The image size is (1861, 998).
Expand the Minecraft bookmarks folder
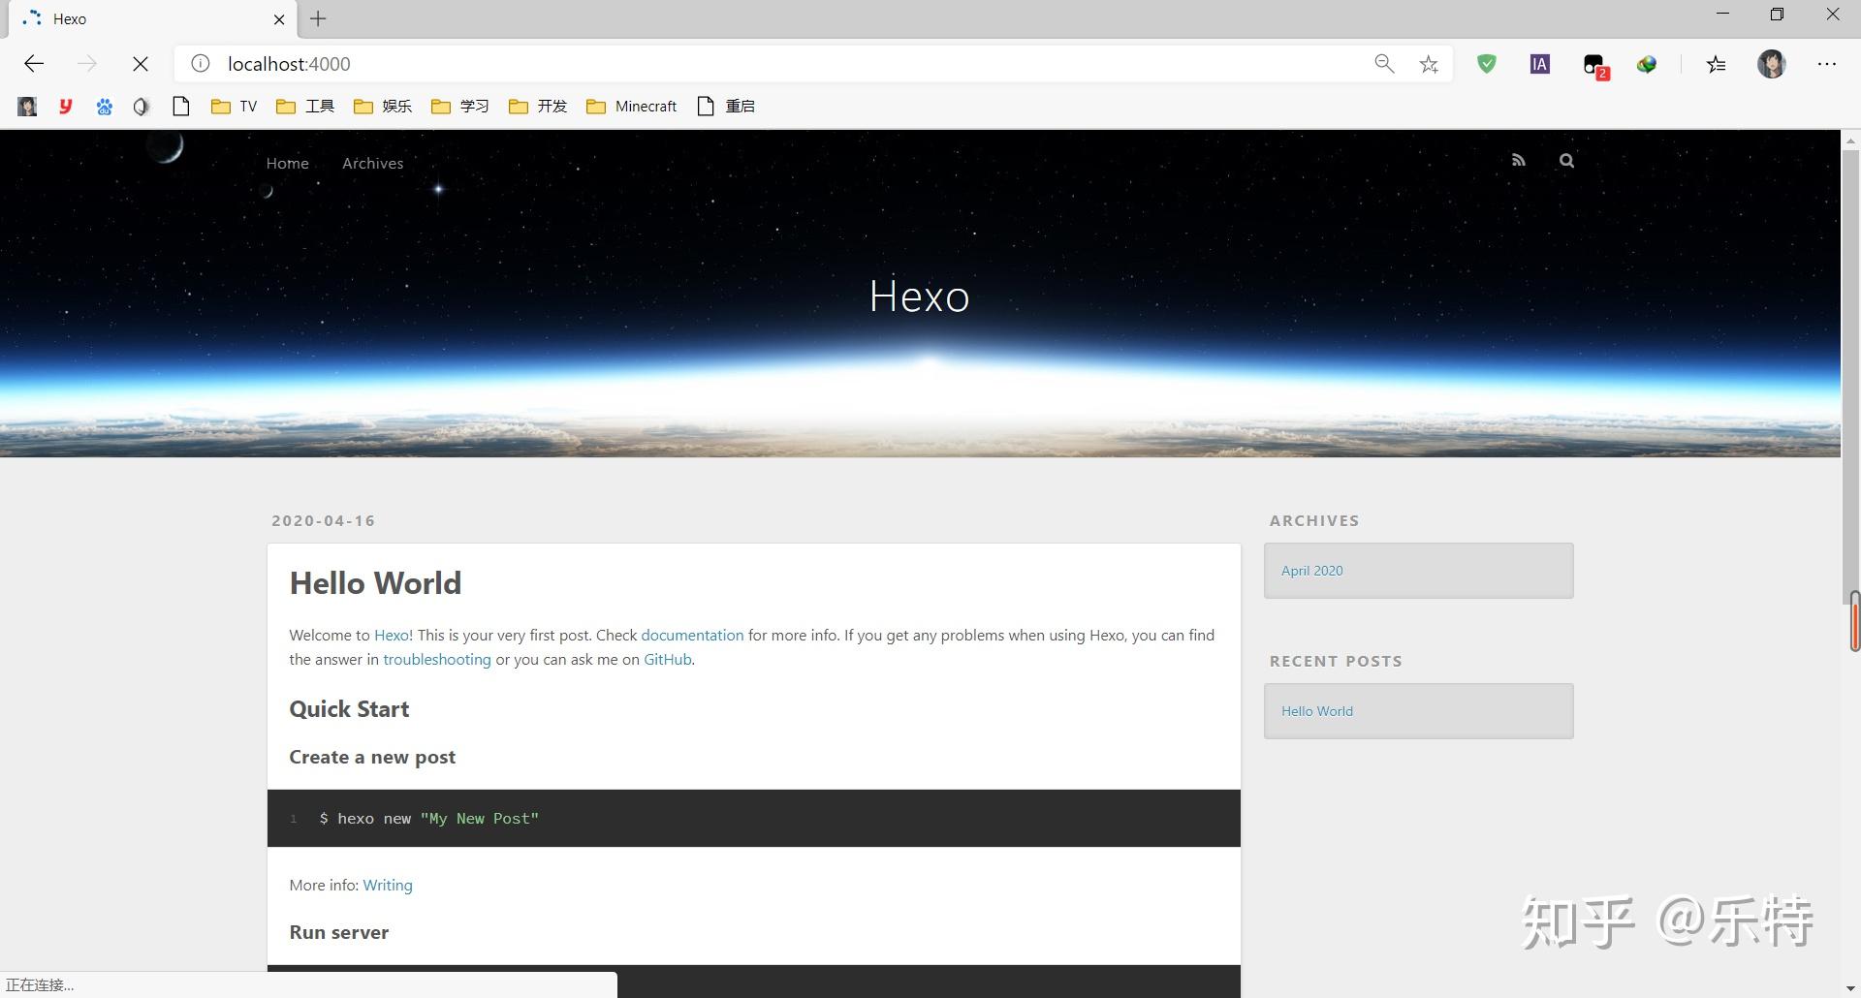coord(631,107)
